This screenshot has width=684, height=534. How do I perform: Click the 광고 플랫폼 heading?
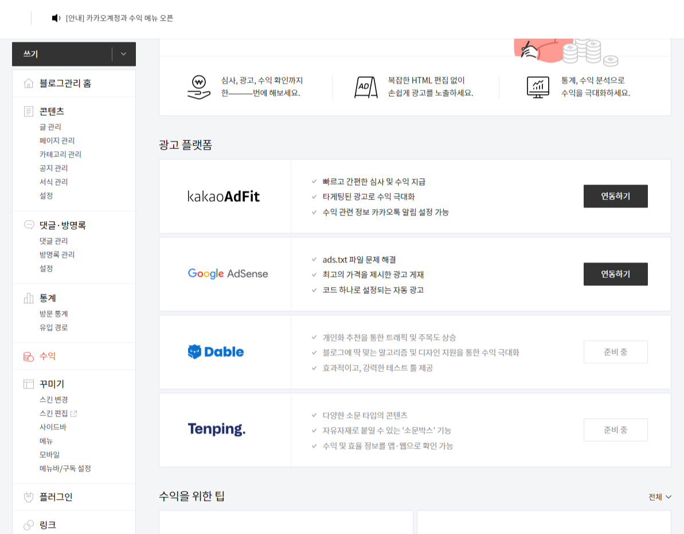(185, 145)
